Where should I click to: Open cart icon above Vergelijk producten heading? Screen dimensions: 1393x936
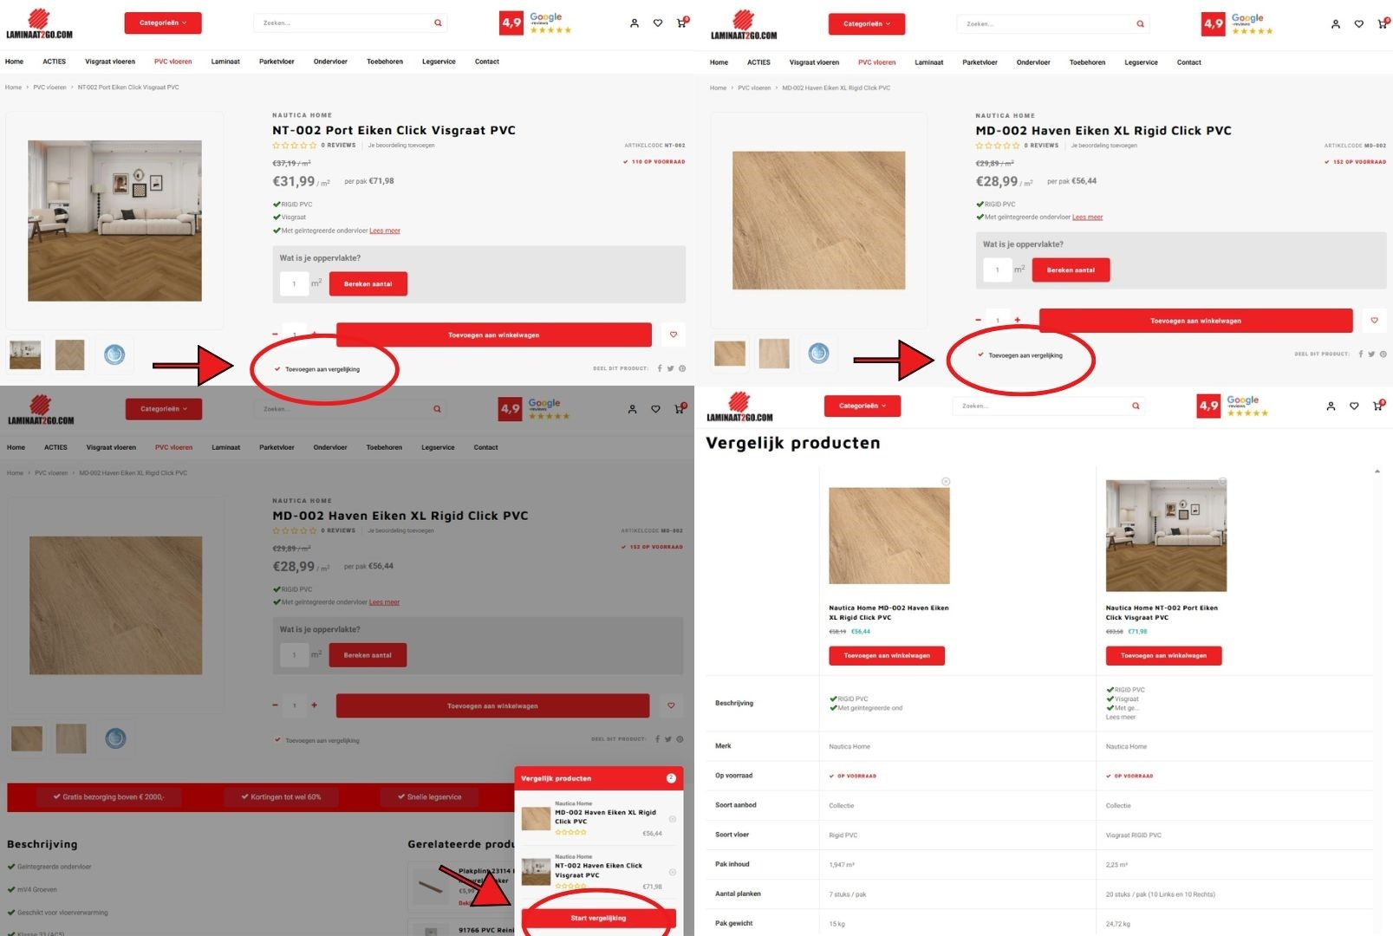1377,406
